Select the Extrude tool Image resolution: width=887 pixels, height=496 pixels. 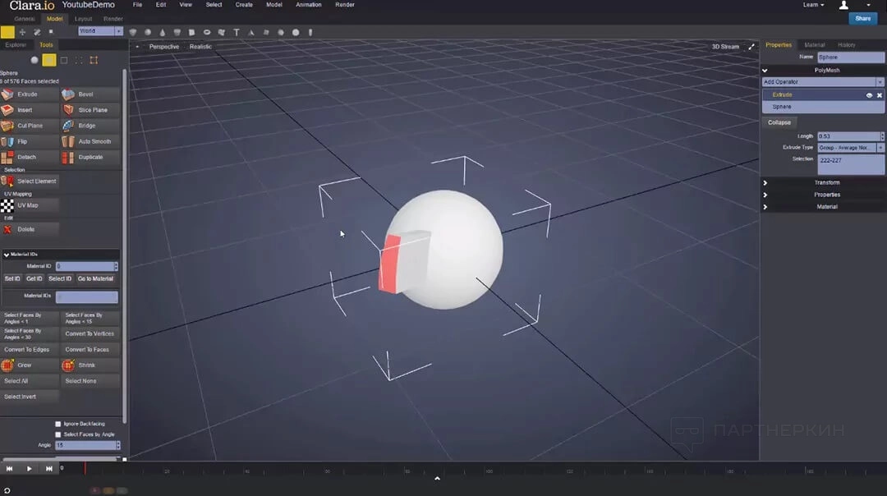coord(29,94)
